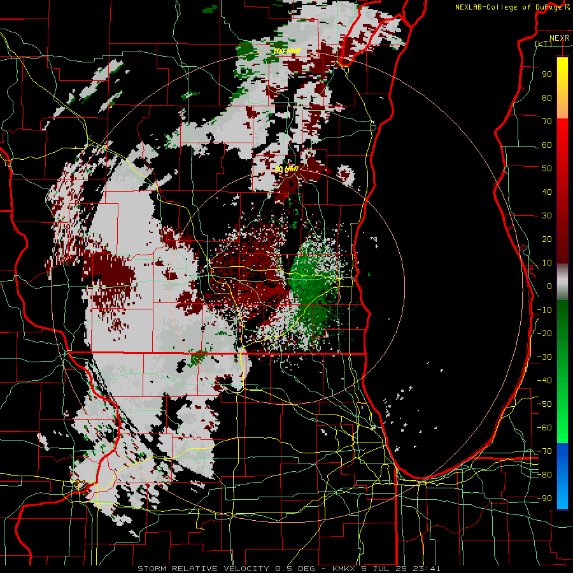
Task: Click the -50 value on the velocity scale
Action: point(544,404)
